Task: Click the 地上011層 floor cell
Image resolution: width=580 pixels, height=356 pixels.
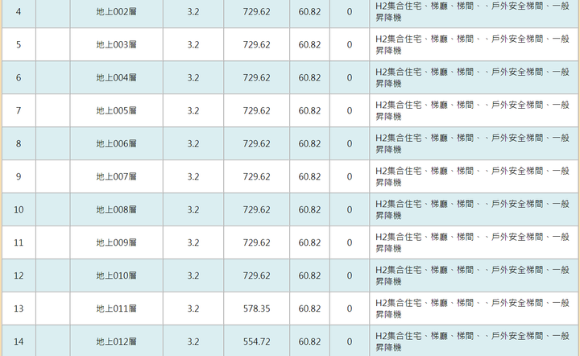Action: coord(117,308)
